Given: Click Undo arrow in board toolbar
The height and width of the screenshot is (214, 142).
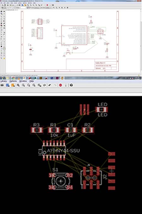Looking at the screenshot, I should [50, 85].
